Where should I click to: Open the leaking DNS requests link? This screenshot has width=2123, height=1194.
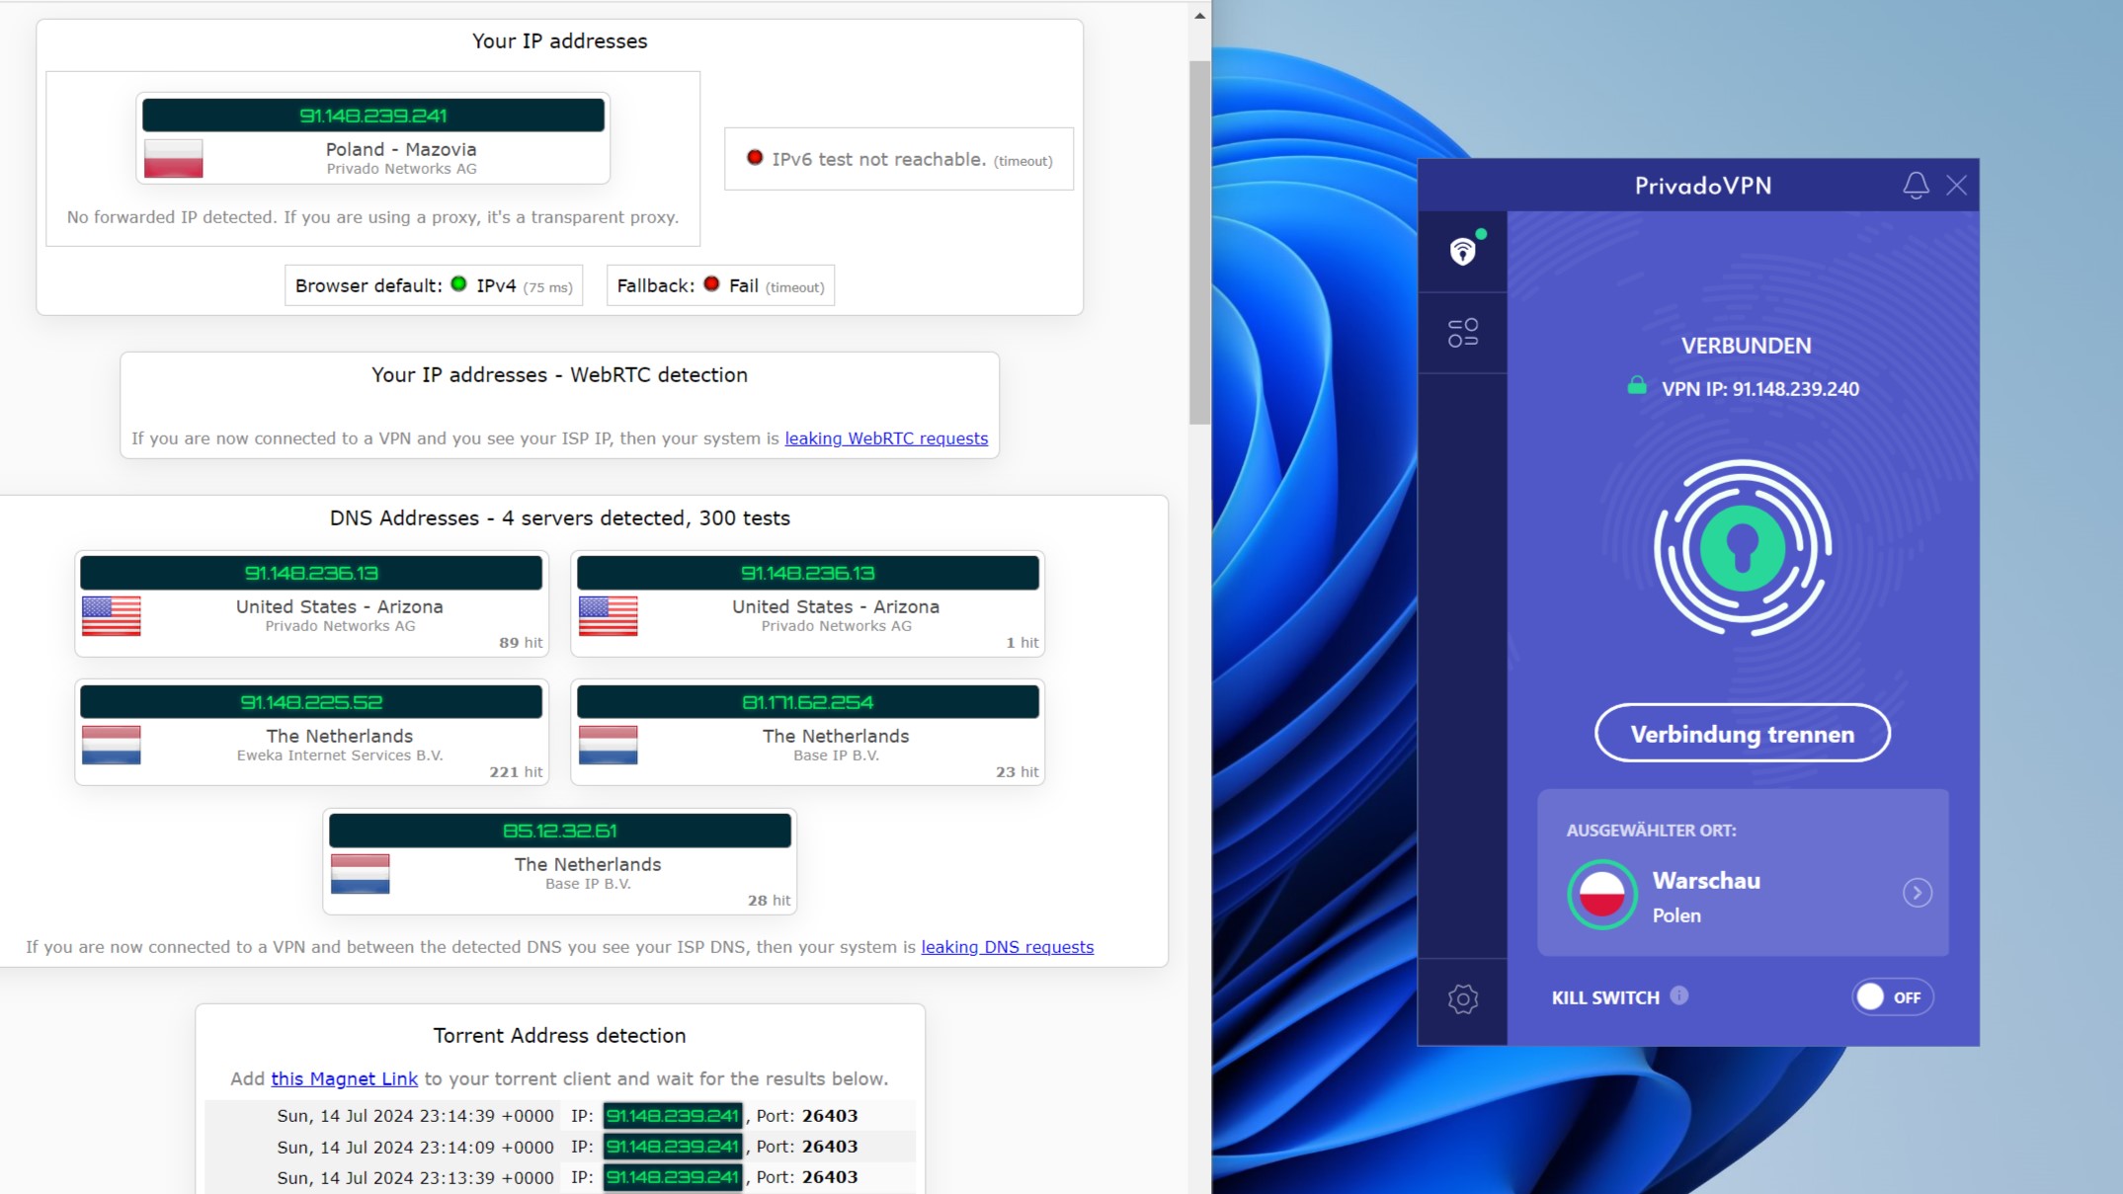click(1008, 947)
